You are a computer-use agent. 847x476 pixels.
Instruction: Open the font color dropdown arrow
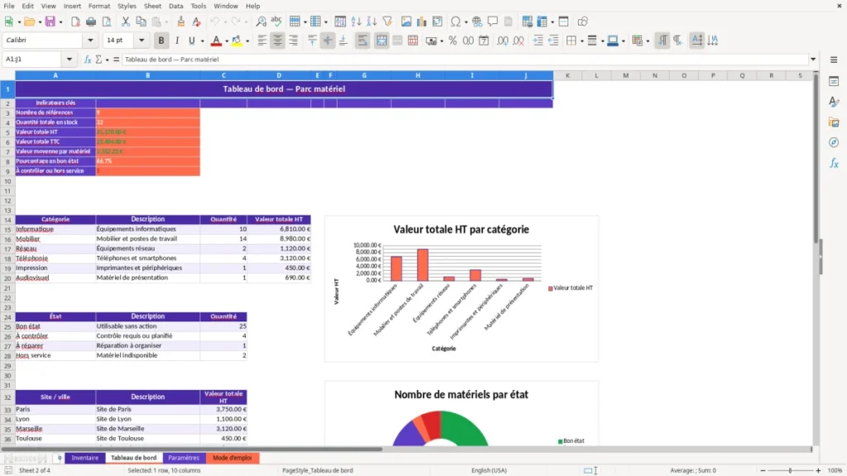[227, 41]
